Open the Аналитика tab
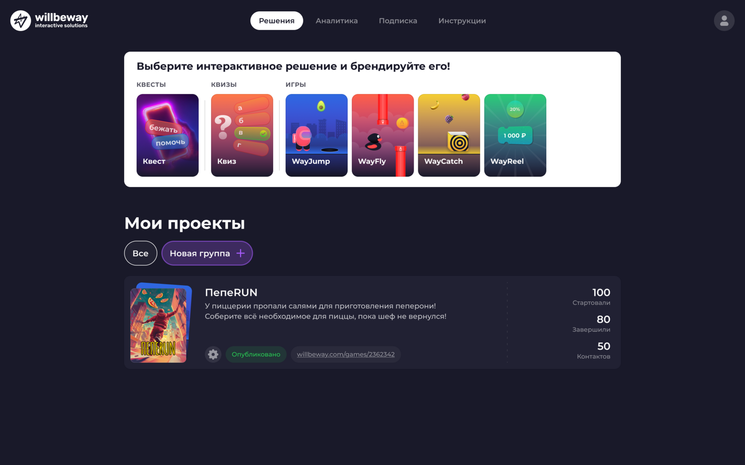Viewport: 745px width, 465px height. pyautogui.click(x=337, y=21)
